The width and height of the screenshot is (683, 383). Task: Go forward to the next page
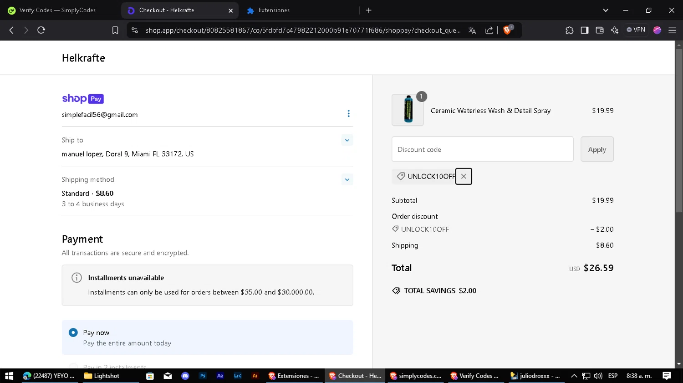pyautogui.click(x=26, y=30)
